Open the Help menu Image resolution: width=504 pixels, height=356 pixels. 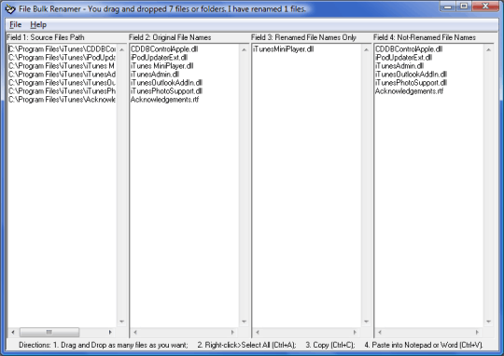38,25
